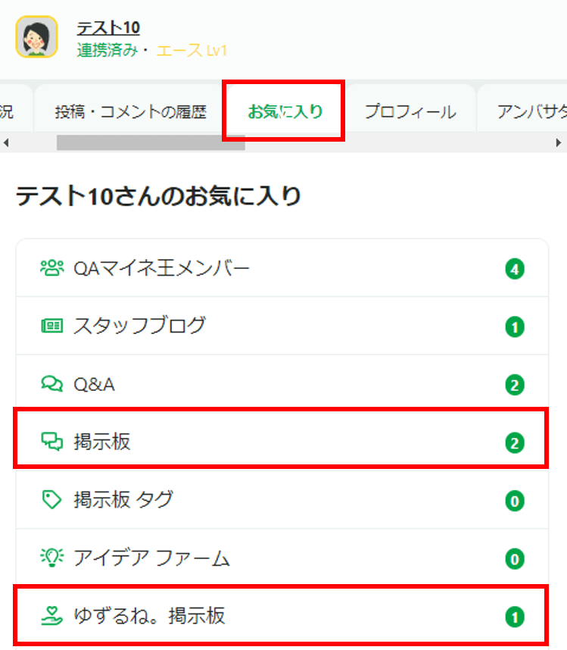Click the QAマイネ王メンバー people icon
Viewport: 567px width, 650px height.
[x=52, y=268]
